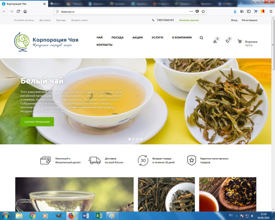Open the ПОСУДА menu item
Viewport: 275px width, 220px height.
pyautogui.click(x=117, y=38)
